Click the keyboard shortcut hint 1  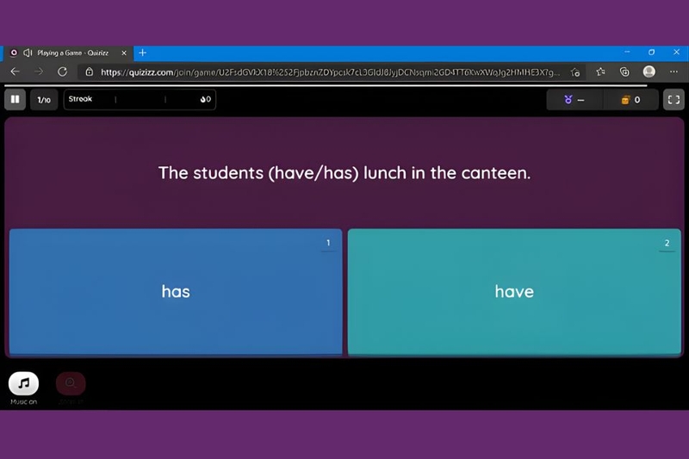point(328,243)
